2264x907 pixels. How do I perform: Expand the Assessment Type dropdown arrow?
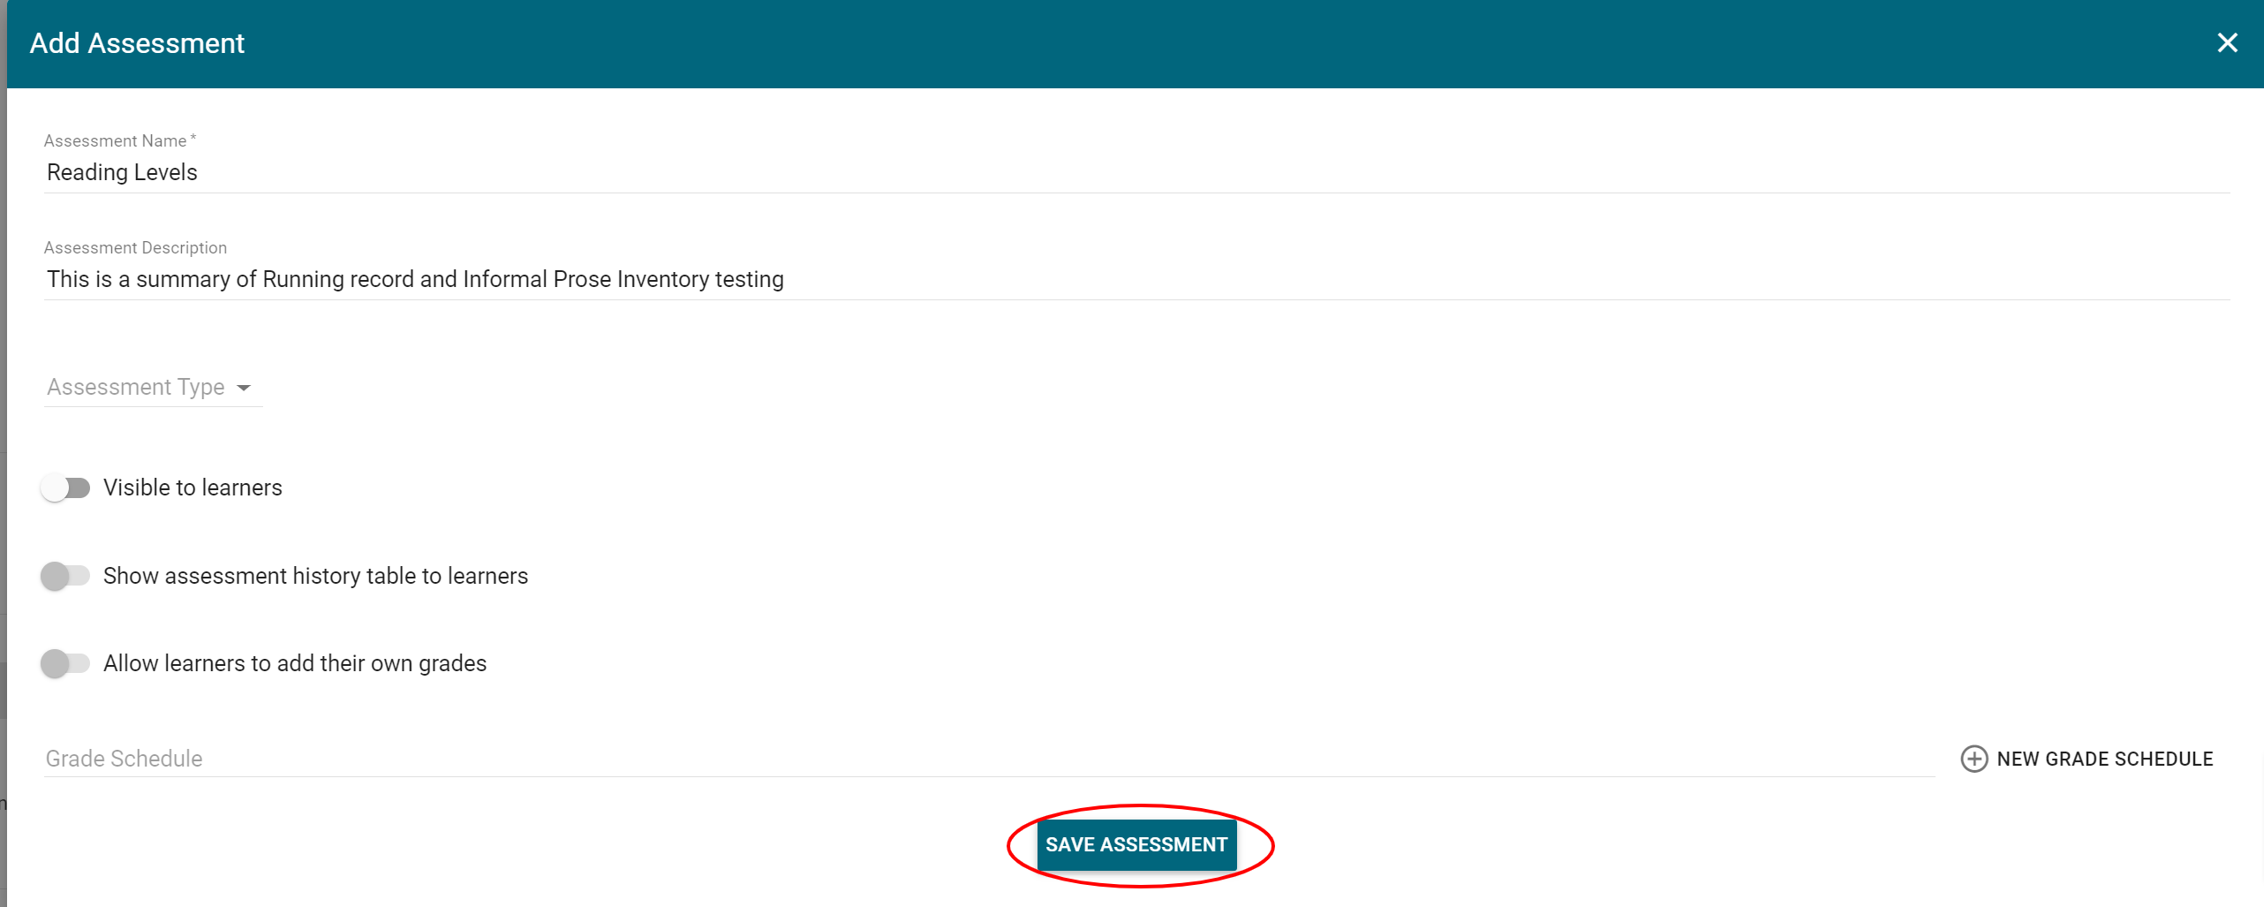pos(244,388)
